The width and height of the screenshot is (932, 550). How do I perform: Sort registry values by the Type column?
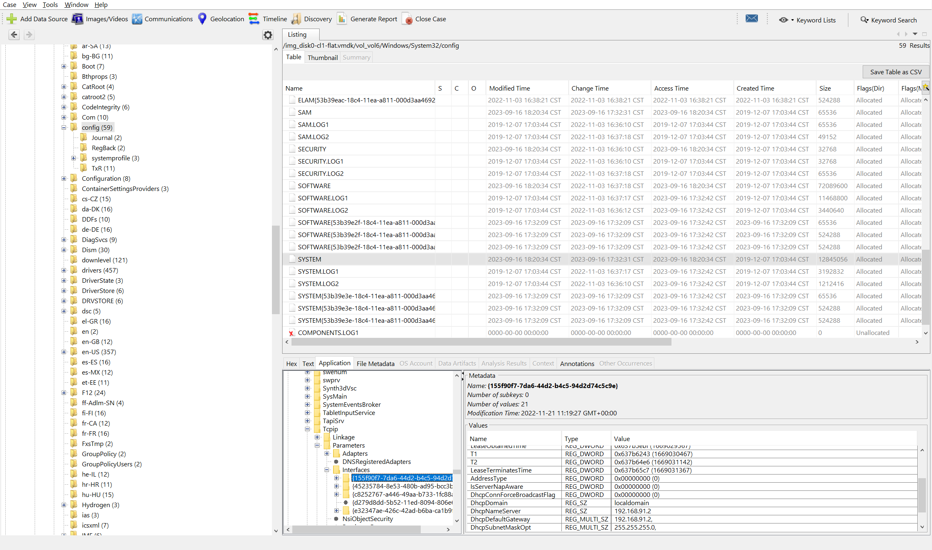586,439
